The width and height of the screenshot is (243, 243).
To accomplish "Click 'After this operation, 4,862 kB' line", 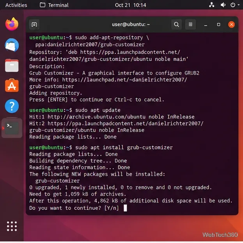I will coord(131,201).
